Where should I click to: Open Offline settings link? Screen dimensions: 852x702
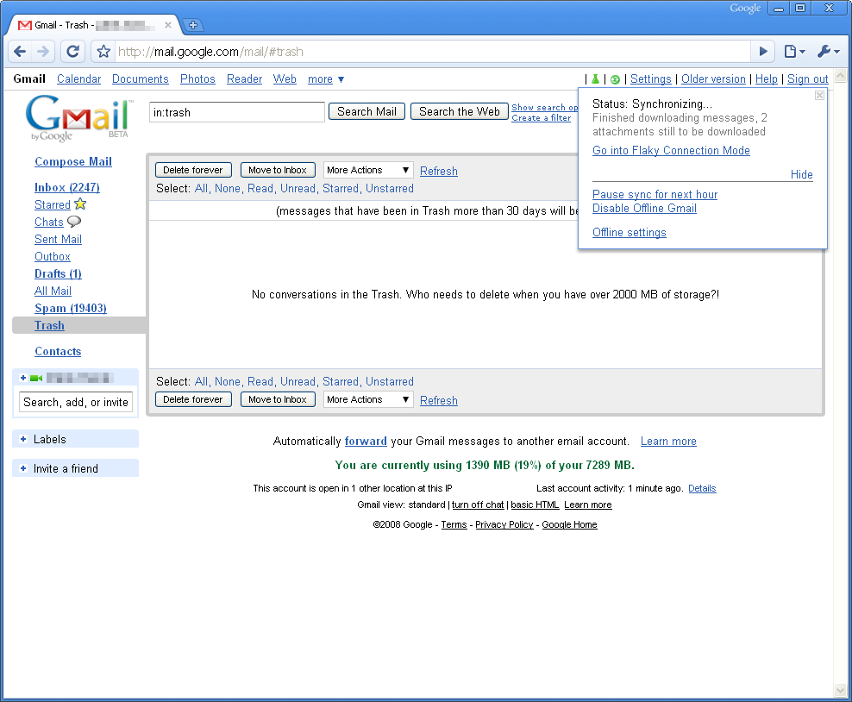[630, 233]
